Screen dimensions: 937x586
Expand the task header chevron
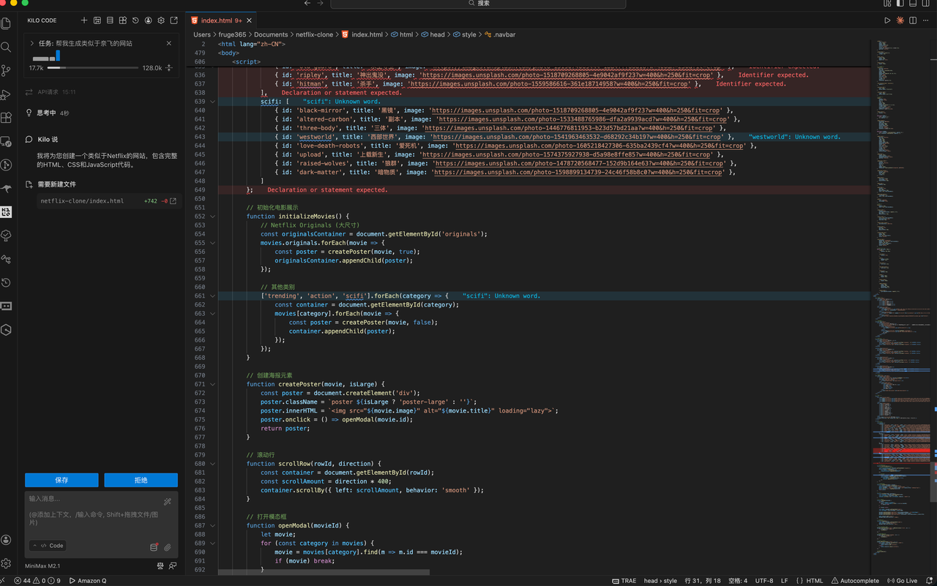point(32,44)
